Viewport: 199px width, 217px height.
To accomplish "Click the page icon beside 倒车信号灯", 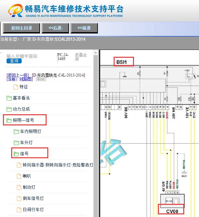I will (19, 199).
